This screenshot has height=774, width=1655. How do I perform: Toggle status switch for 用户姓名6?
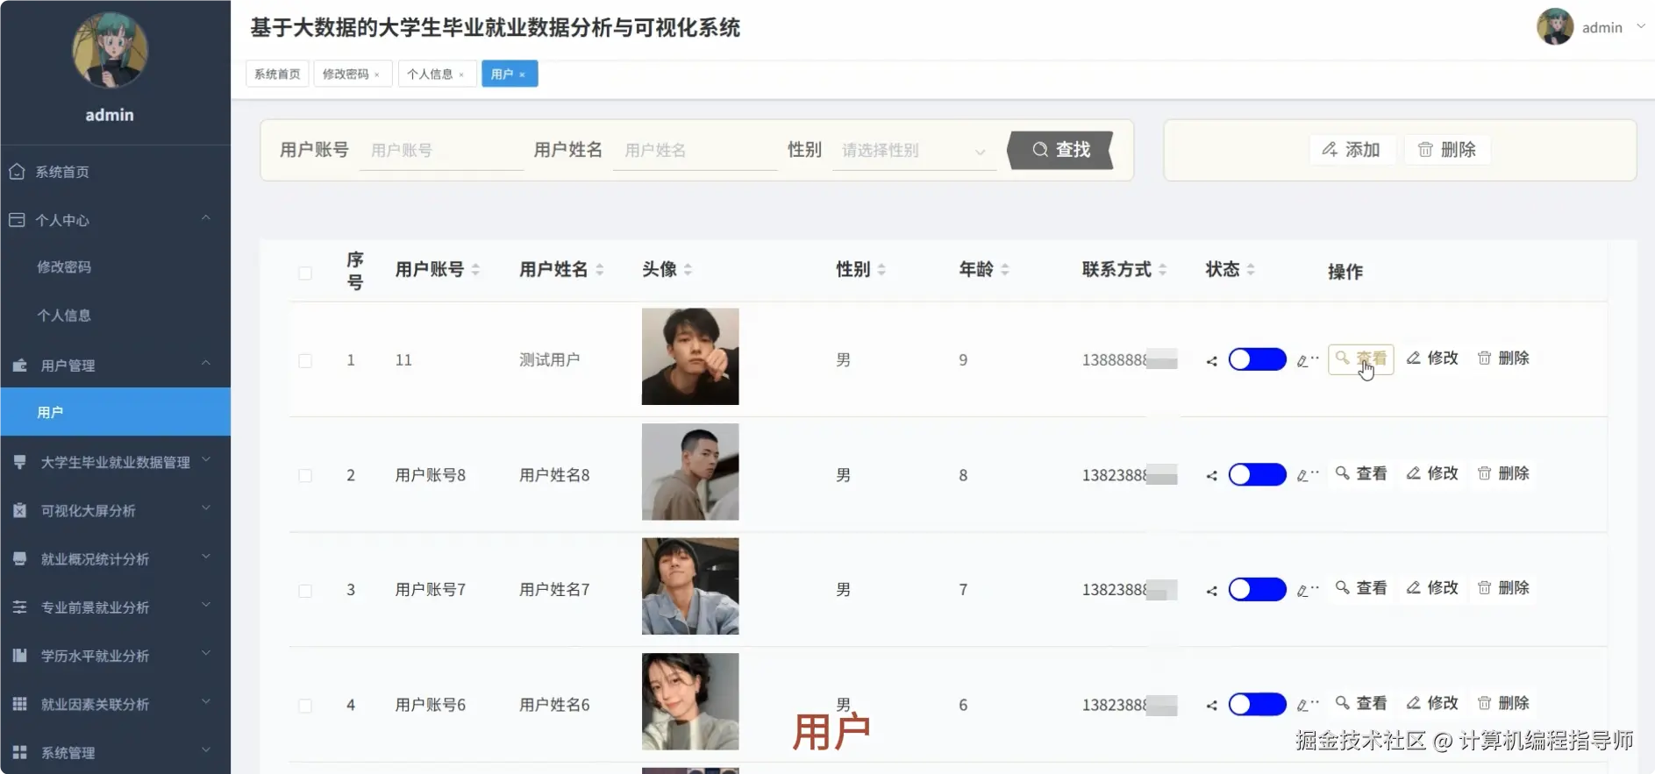(x=1257, y=704)
